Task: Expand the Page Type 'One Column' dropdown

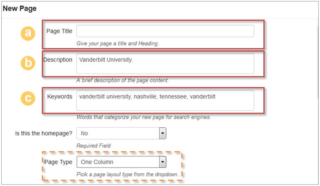Action: (121, 162)
